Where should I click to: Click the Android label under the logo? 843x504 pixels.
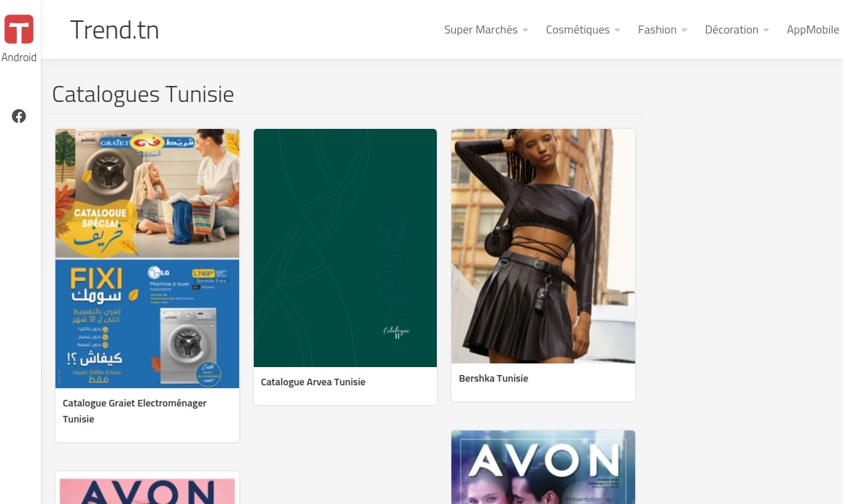[19, 58]
